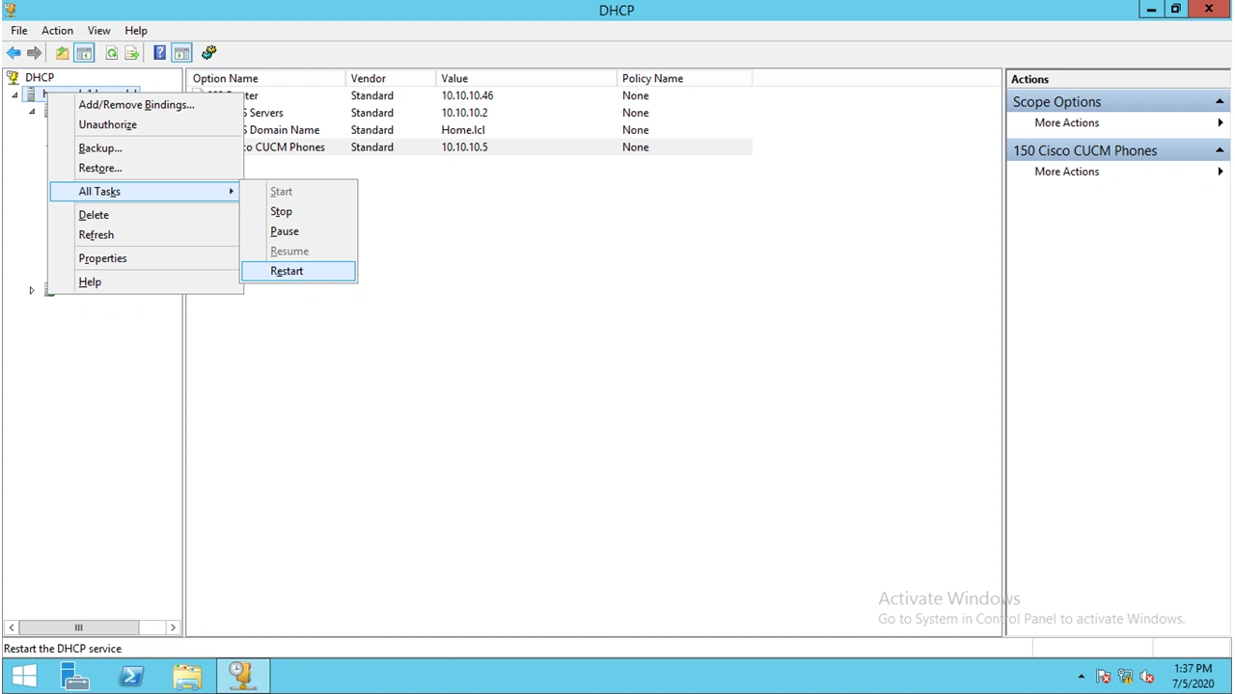Click the DHCP trophy icon in the tree

click(x=13, y=77)
